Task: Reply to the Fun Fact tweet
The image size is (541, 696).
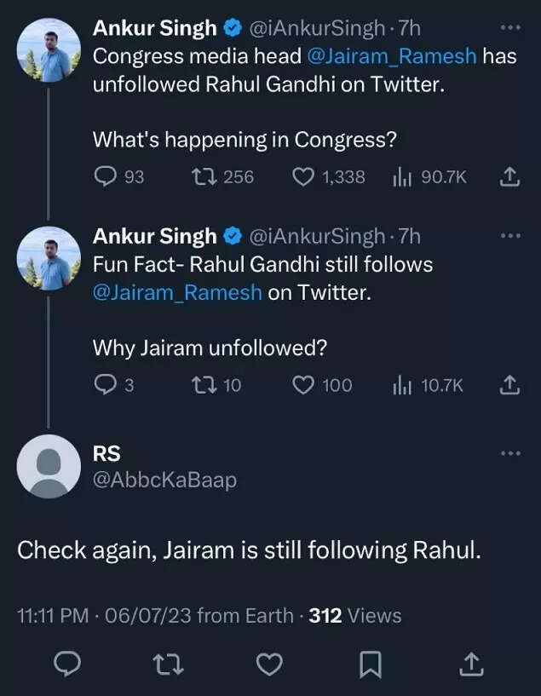Action: [105, 385]
